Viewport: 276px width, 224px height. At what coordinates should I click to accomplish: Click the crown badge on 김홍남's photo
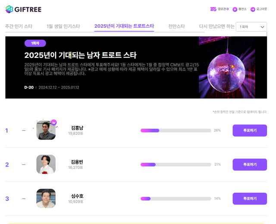[x=53, y=122]
